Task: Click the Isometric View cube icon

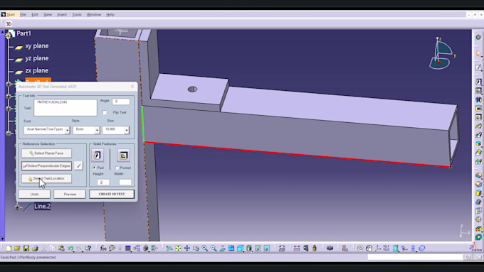Action: point(240,248)
